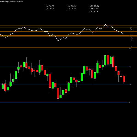Click the '9' price axis label
This screenshot has width=137, height=137.
(130, 103)
